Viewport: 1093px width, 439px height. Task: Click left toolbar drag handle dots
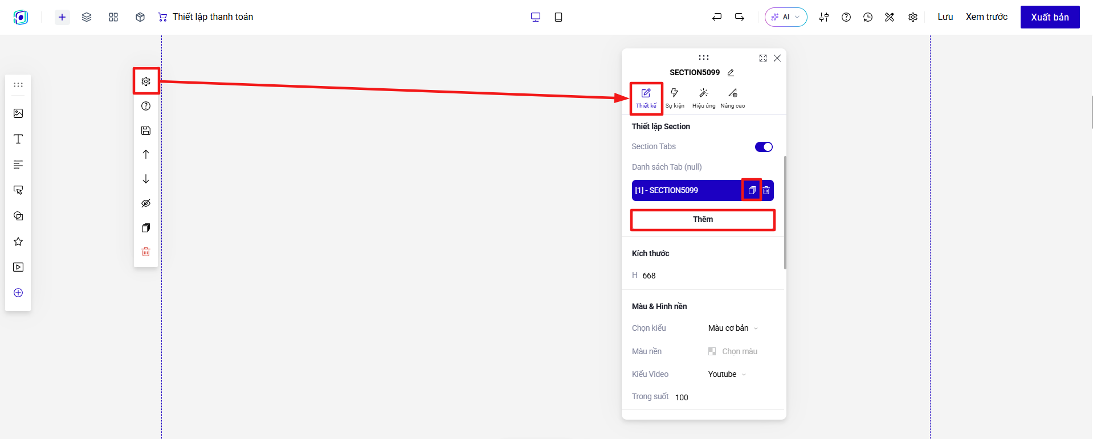18,85
